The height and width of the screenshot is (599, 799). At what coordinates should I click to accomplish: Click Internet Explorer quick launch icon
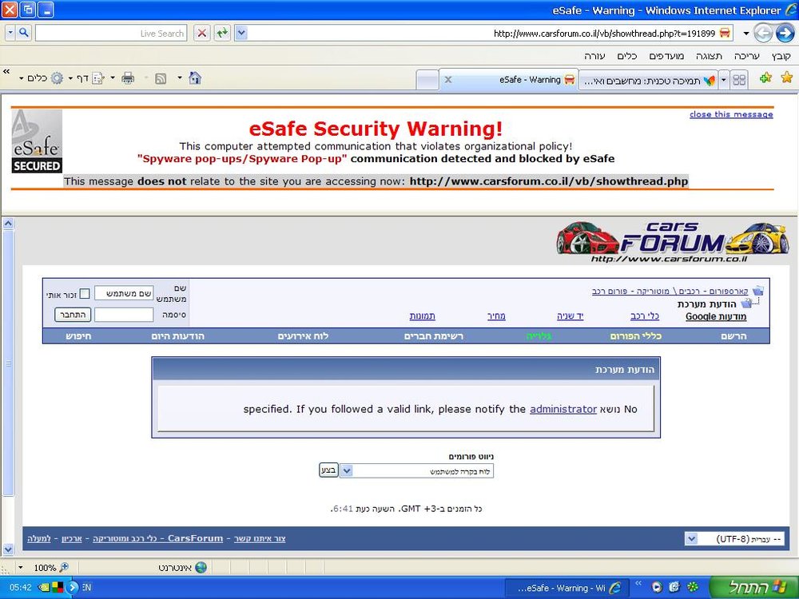(674, 587)
